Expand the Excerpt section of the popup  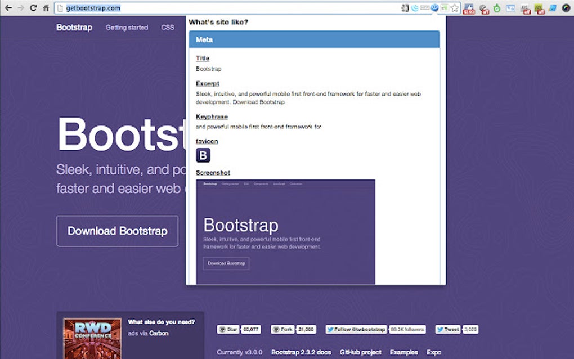coord(208,83)
